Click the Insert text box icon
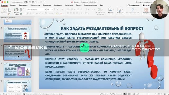The height and width of the screenshot is (95, 169). click(110, 10)
